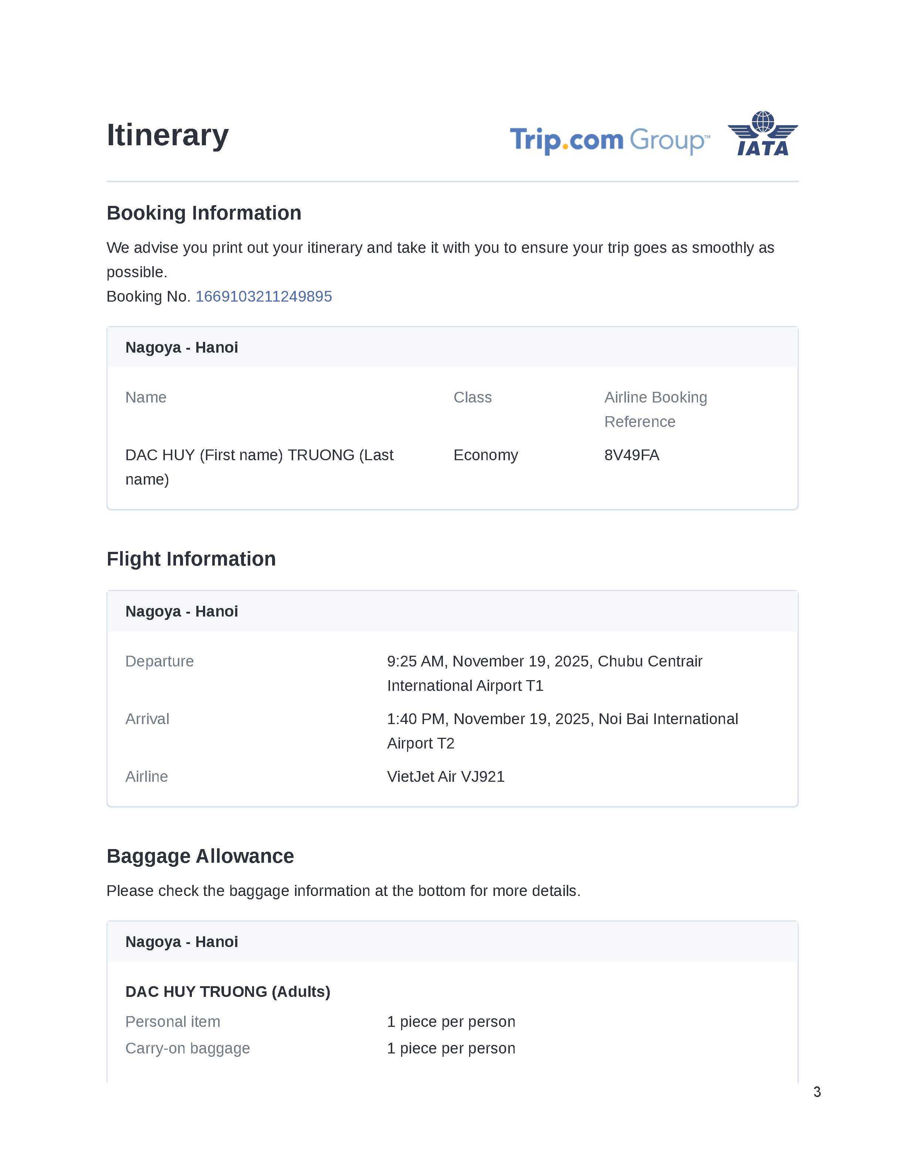Click page number 3 in the footer

pyautogui.click(x=817, y=1092)
